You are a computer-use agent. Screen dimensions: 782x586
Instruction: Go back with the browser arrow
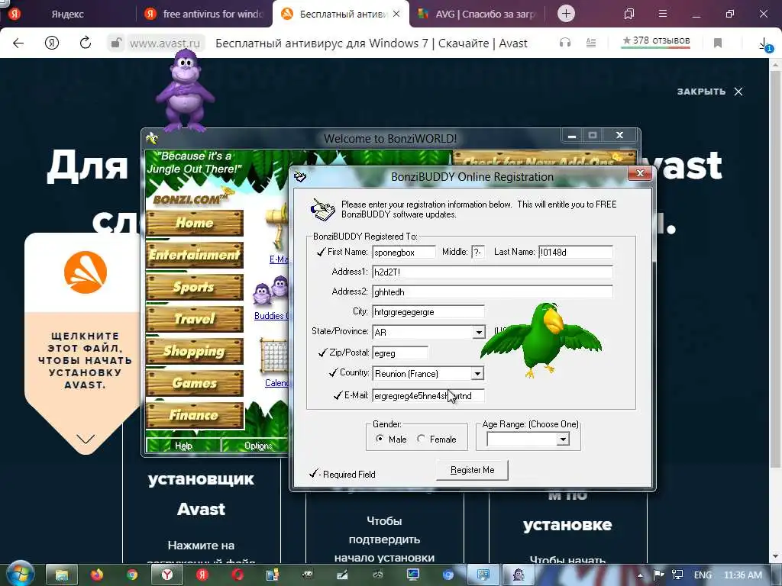(18, 43)
